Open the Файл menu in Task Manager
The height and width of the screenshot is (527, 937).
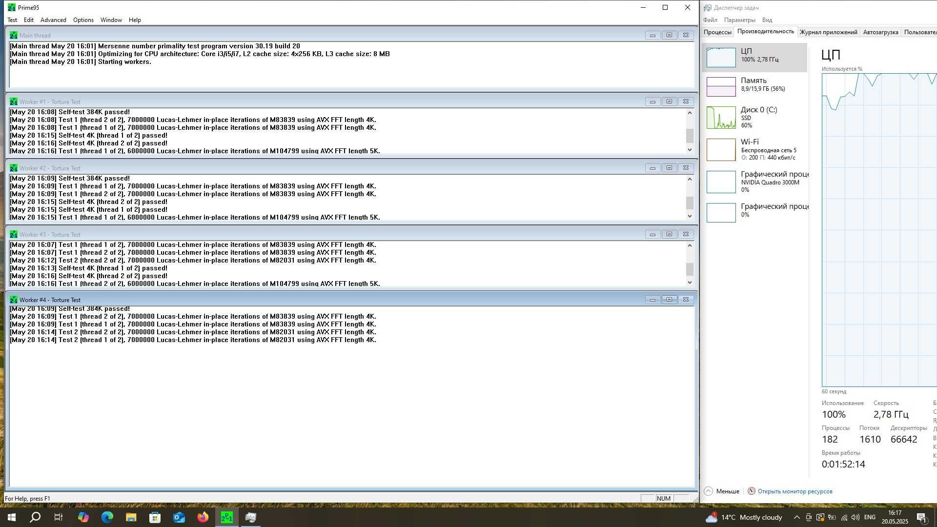click(x=710, y=20)
